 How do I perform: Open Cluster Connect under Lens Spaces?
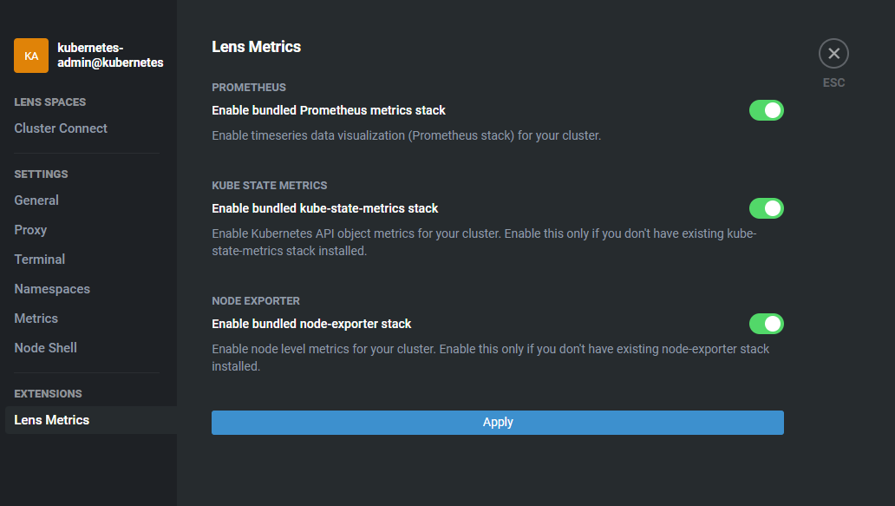coord(61,128)
